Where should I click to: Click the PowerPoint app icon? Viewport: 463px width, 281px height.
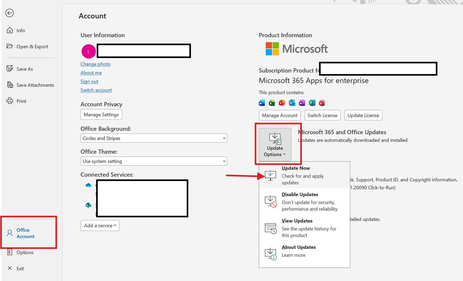(x=282, y=103)
